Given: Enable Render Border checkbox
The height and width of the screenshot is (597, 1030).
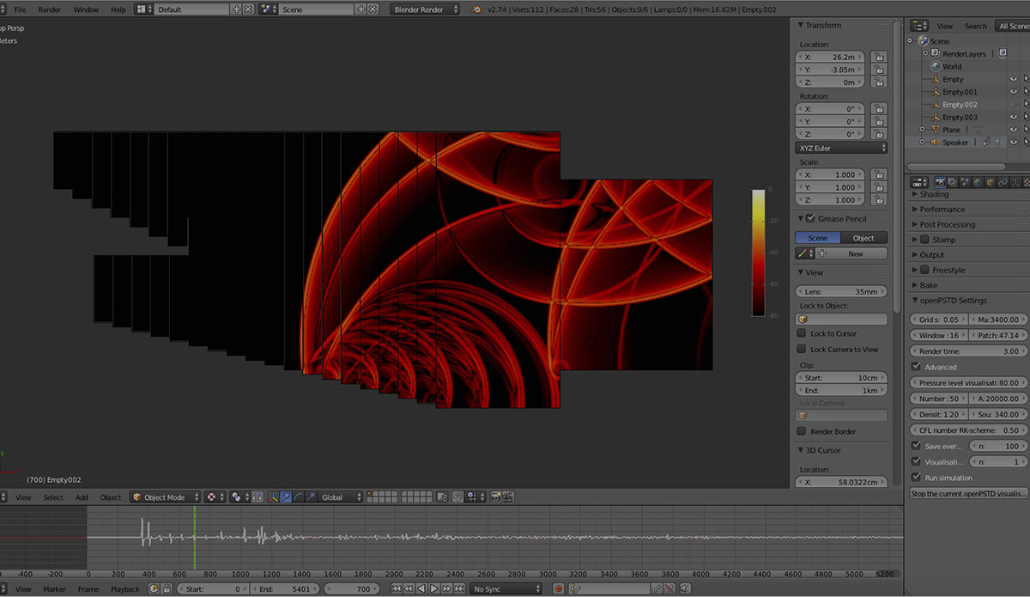Looking at the screenshot, I should pos(802,431).
